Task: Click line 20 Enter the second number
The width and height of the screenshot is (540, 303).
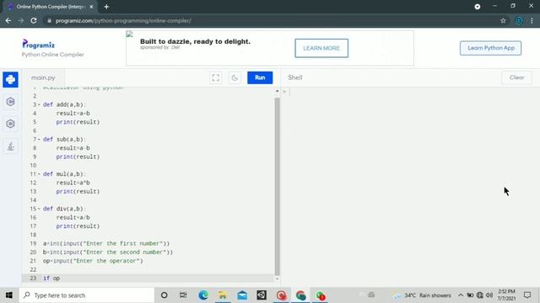Action: [x=108, y=252]
